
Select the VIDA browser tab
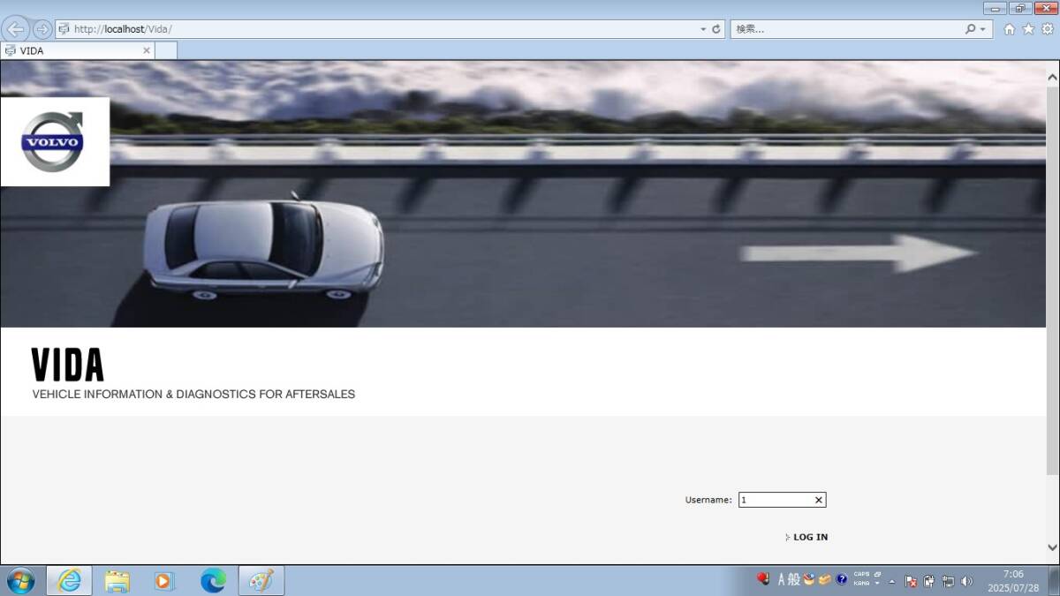point(78,50)
